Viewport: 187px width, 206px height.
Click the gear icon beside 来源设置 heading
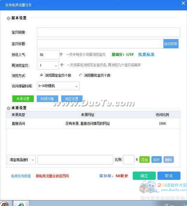click(x=8, y=108)
